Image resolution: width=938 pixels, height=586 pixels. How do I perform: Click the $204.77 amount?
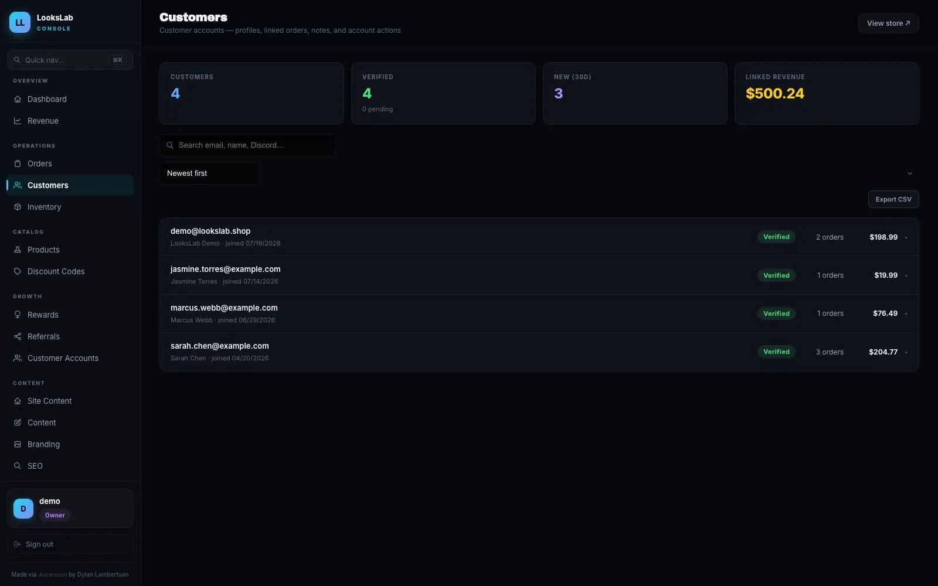[883, 352]
